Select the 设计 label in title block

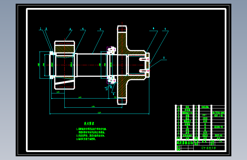pyautogui.click(x=178, y=147)
